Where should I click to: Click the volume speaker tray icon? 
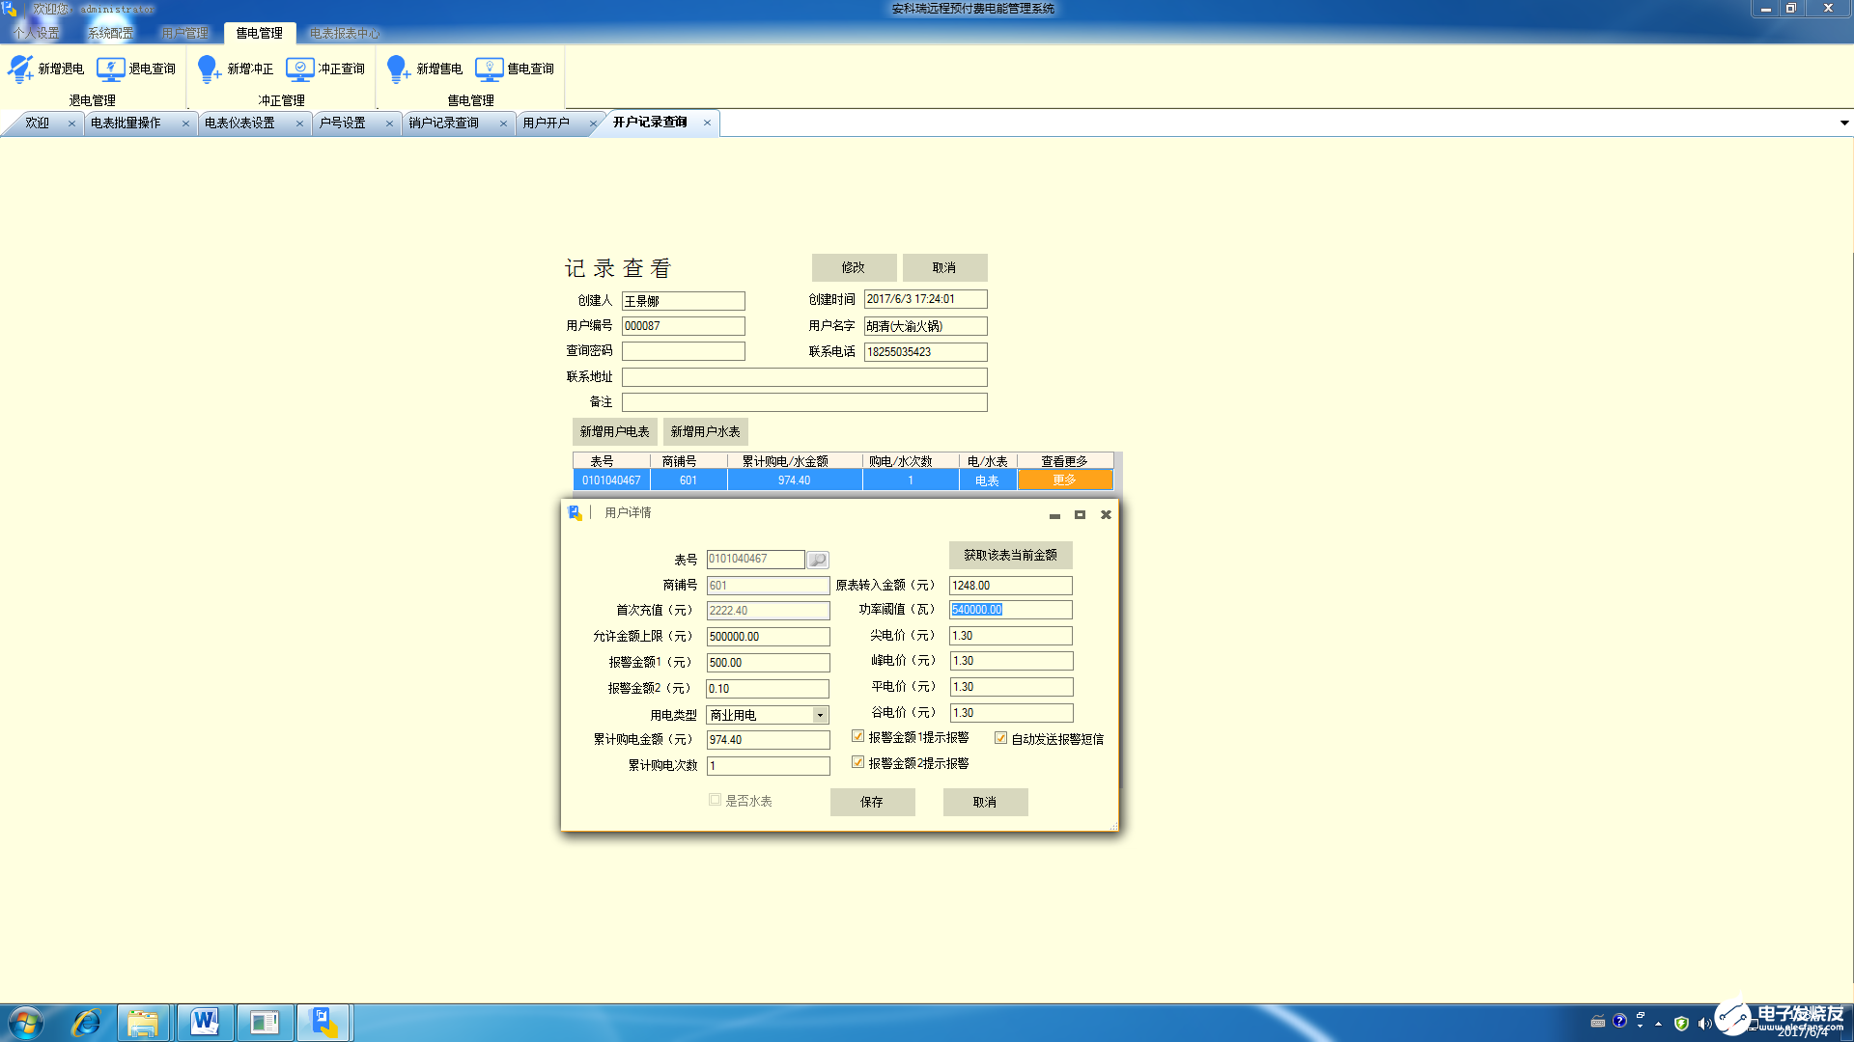1704,1024
